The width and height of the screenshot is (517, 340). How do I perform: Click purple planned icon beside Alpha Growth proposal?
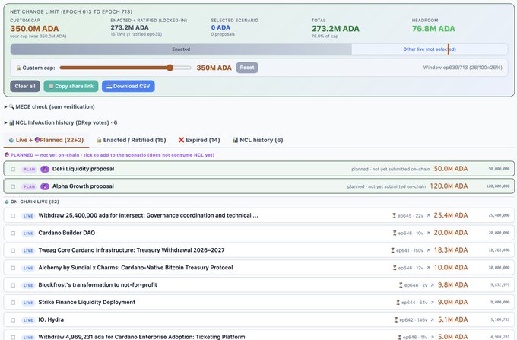[45, 186]
